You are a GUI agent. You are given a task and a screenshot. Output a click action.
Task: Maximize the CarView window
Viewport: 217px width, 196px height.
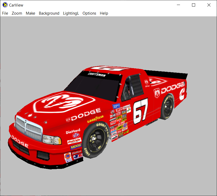(x=194, y=5)
